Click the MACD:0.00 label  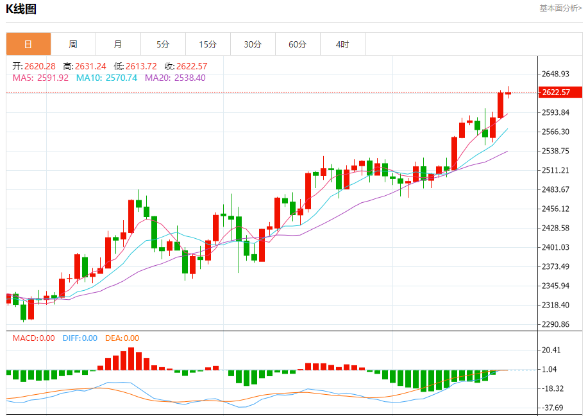[34, 338]
